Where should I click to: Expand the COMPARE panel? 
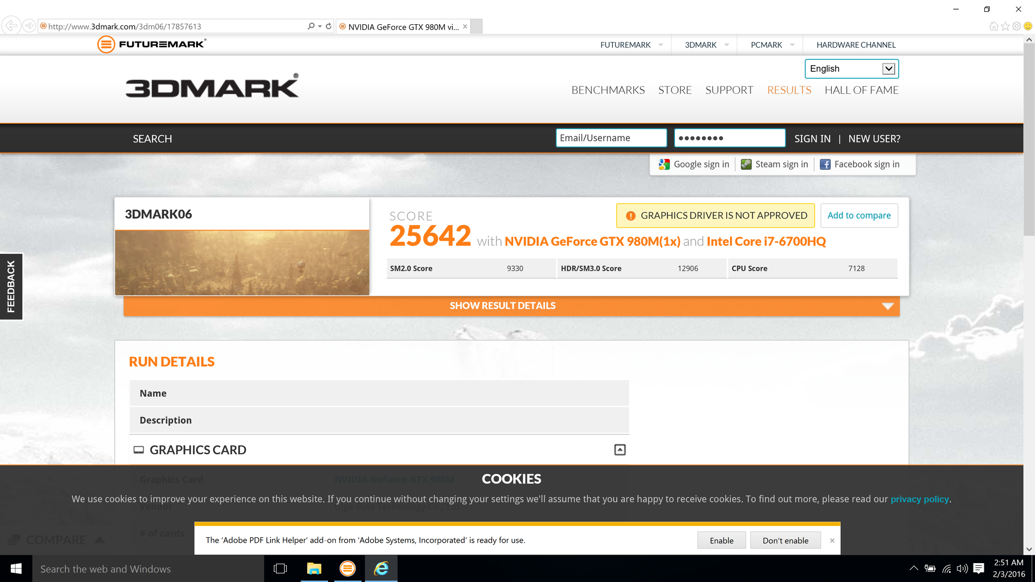(57, 539)
